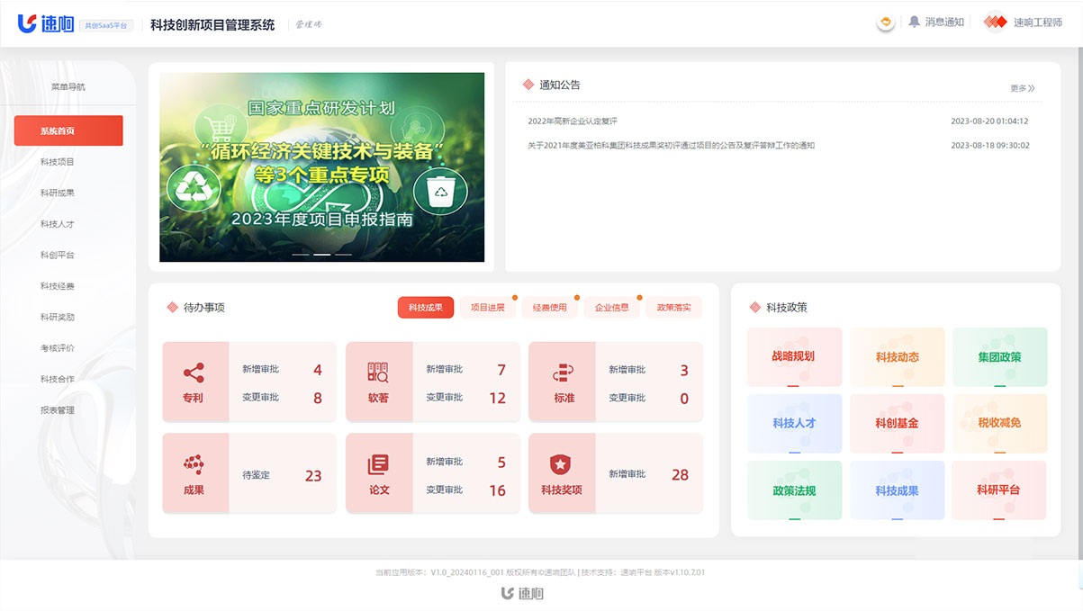Click the 成果 achievements cluster icon

coord(194,464)
